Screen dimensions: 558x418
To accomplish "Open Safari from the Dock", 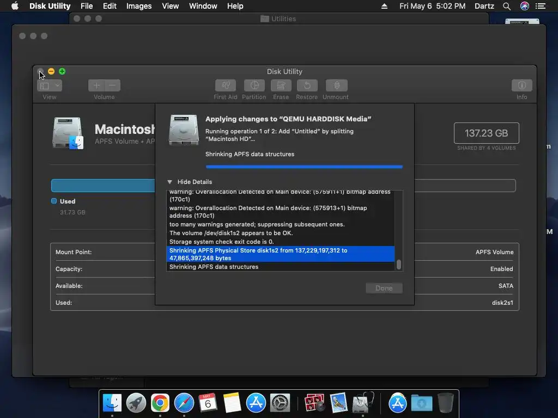I will (184, 403).
